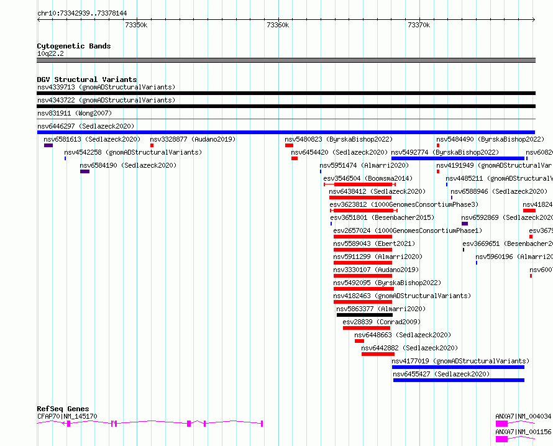This screenshot has width=553, height=446.
Task: Click nsv5480823 (ByrskaBishop2022) label
Action: point(339,139)
